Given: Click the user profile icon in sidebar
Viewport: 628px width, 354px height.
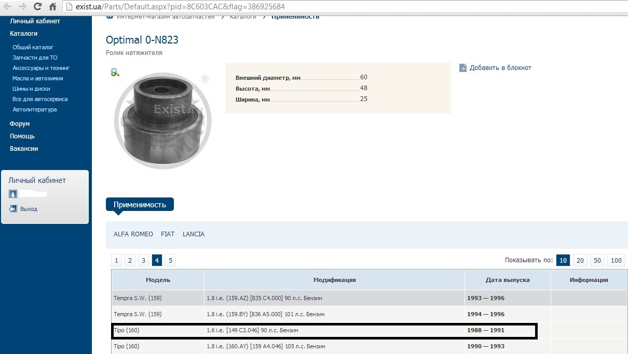Looking at the screenshot, I should (x=13, y=194).
